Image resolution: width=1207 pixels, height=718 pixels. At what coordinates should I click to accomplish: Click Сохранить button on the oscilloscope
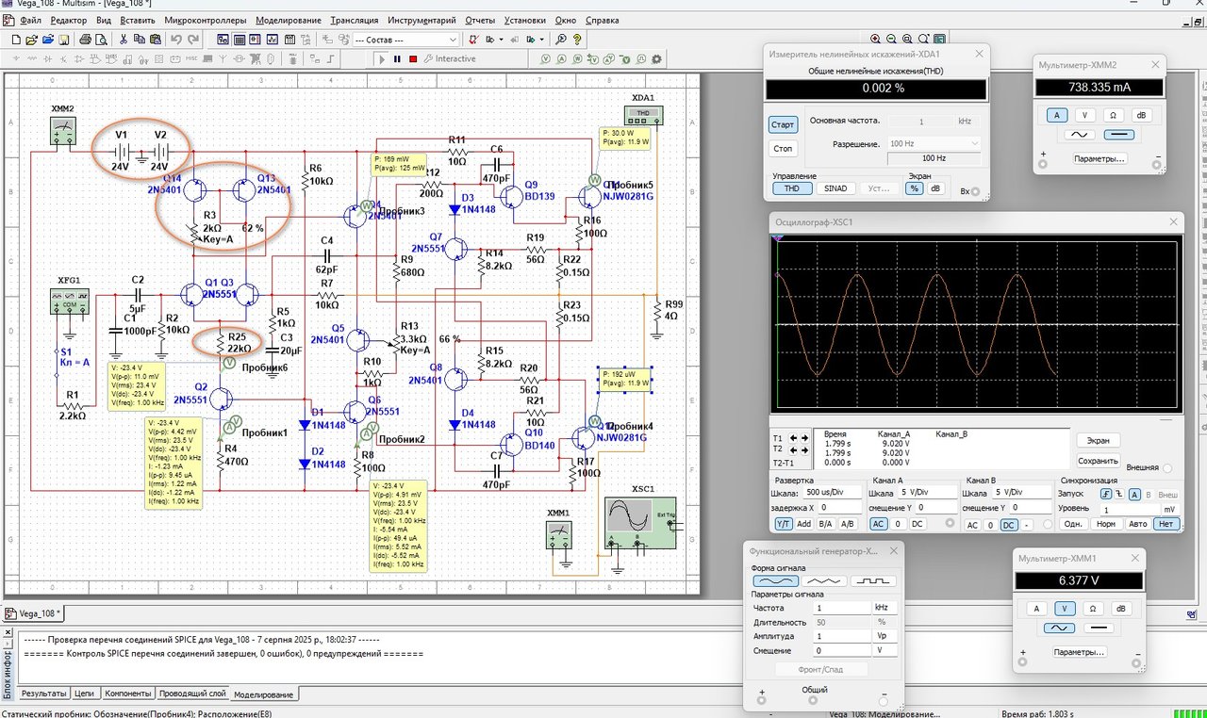coord(1099,461)
